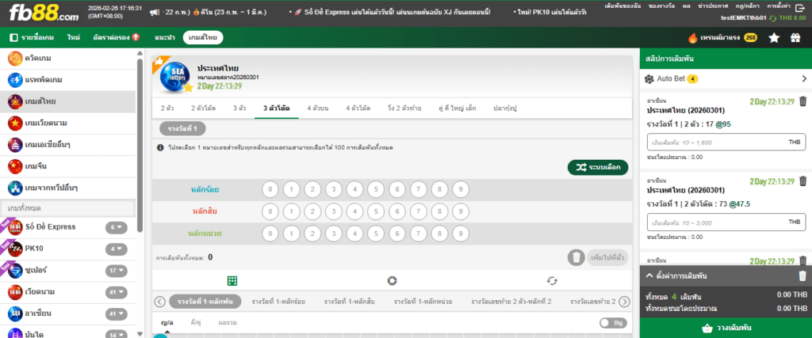Screen dimensions: 812x338
Task: Delete the 2 ตัว : 17 bet slip
Action: (x=802, y=101)
